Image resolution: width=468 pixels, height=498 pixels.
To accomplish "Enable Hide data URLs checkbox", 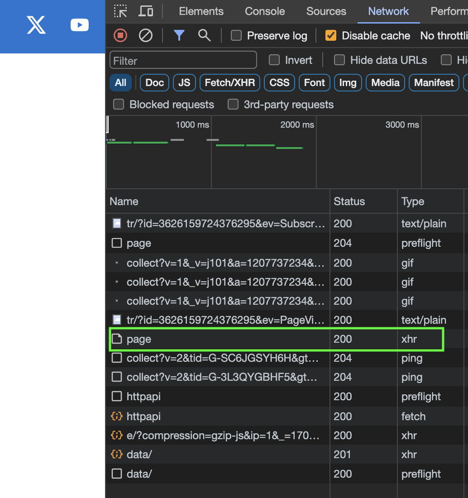I will click(339, 60).
